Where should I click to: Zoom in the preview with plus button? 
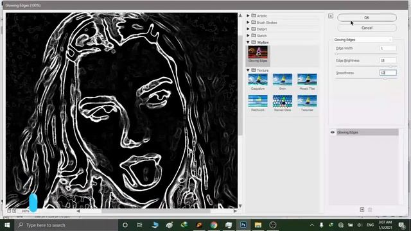(14, 211)
